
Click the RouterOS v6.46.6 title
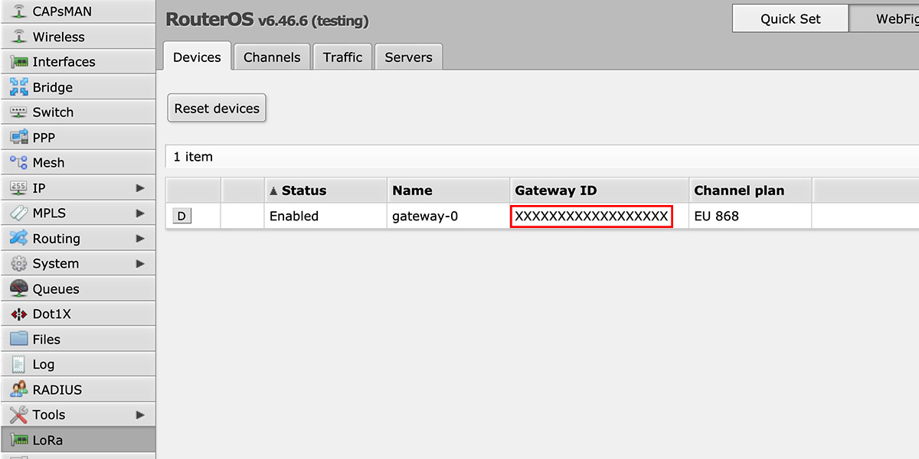(x=267, y=20)
